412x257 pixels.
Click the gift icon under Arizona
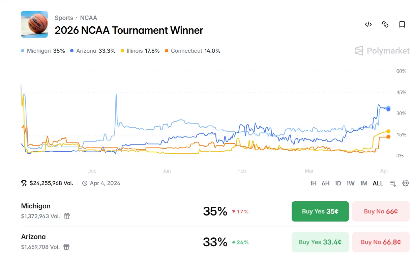coord(67,247)
